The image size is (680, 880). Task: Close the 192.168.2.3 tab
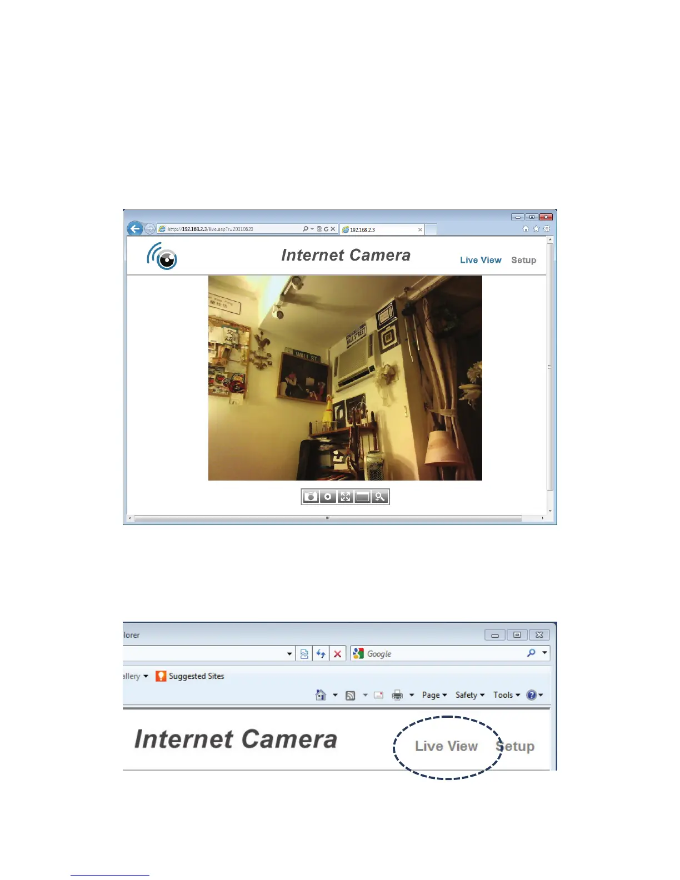pyautogui.click(x=420, y=229)
